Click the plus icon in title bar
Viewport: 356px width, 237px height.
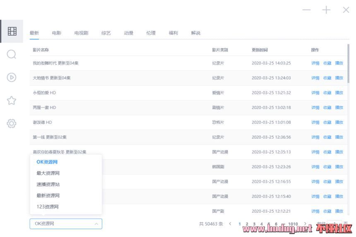327,10
